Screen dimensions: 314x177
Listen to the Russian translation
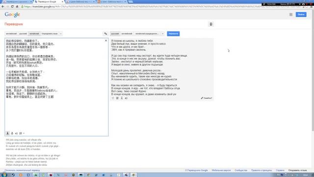pos(126,98)
